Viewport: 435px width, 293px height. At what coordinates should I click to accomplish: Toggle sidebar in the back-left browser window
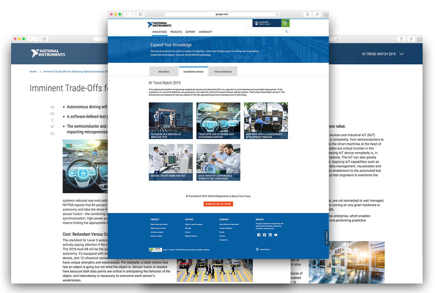(x=44, y=39)
